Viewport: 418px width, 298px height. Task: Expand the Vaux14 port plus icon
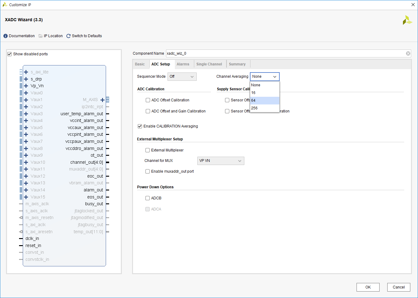[26, 190]
